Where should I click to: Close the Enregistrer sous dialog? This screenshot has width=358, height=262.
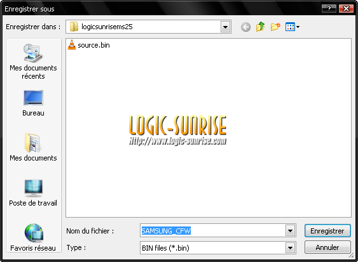[346, 9]
